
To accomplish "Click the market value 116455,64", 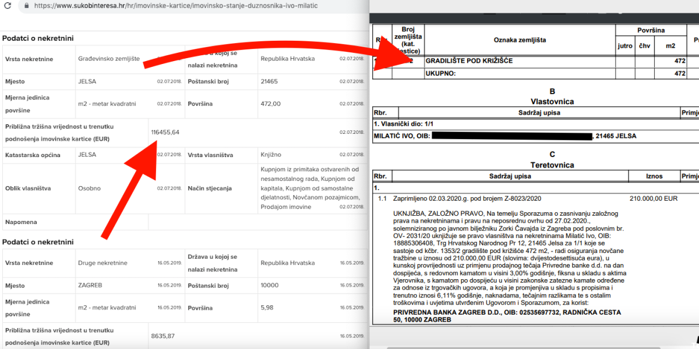I will click(x=165, y=132).
